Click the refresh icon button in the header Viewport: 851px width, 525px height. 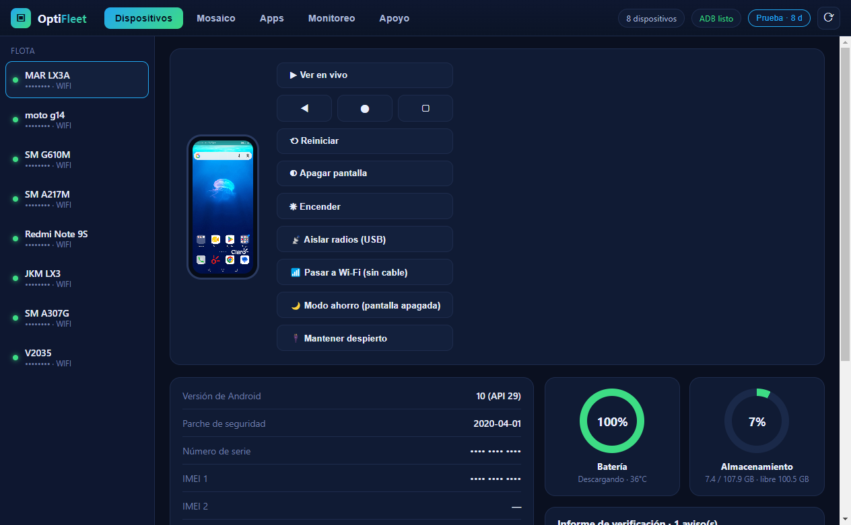click(x=829, y=18)
